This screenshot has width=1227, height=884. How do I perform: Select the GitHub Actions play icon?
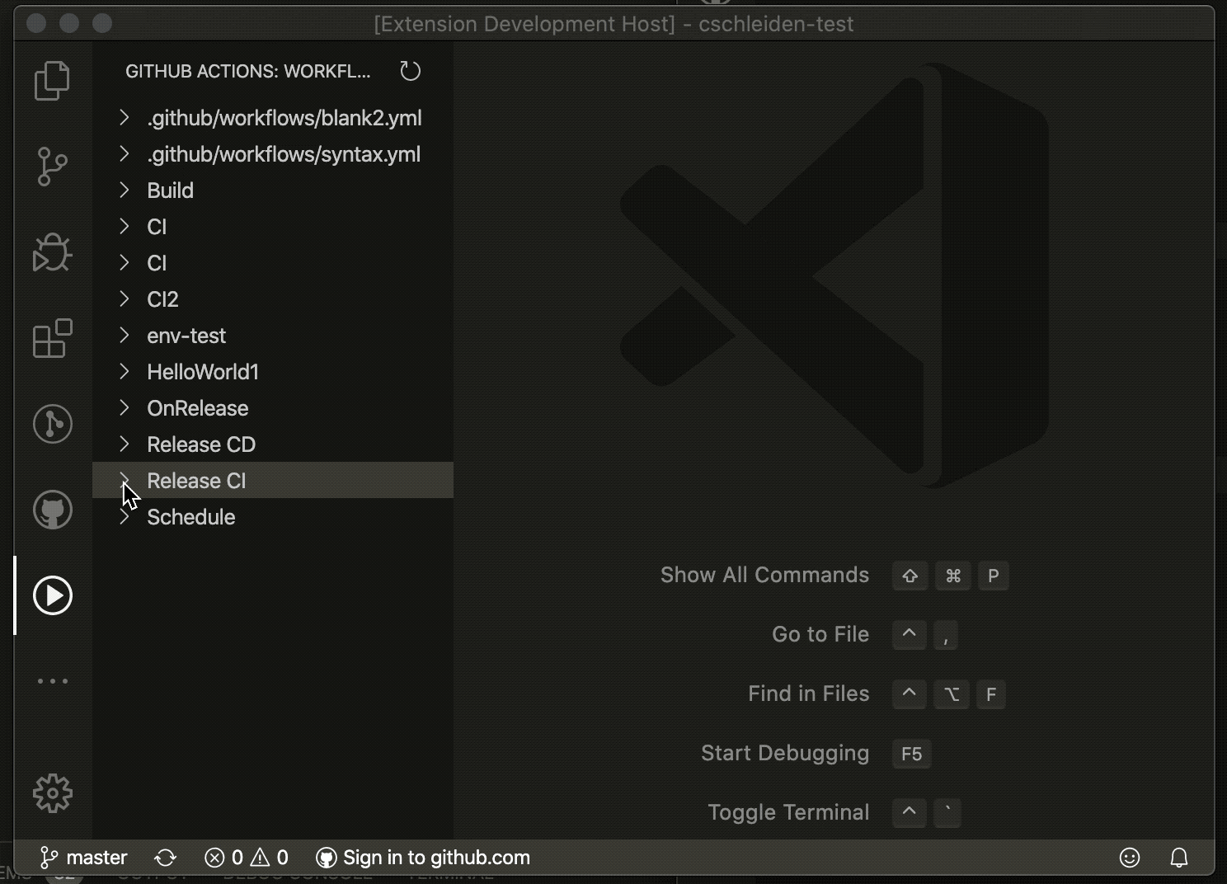(52, 595)
